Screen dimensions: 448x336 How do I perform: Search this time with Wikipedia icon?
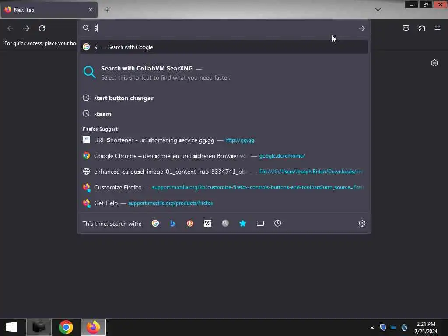tap(208, 223)
